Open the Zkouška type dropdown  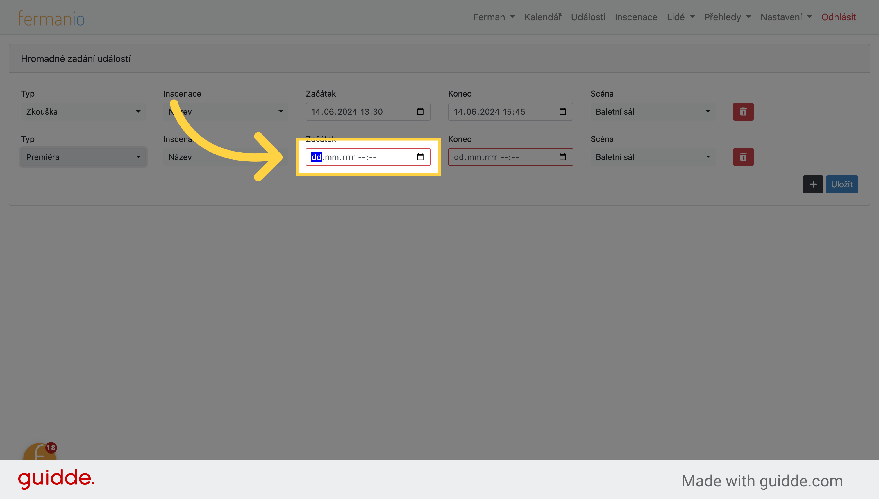pos(83,112)
